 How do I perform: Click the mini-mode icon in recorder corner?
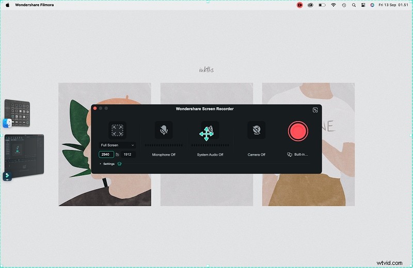pyautogui.click(x=315, y=110)
